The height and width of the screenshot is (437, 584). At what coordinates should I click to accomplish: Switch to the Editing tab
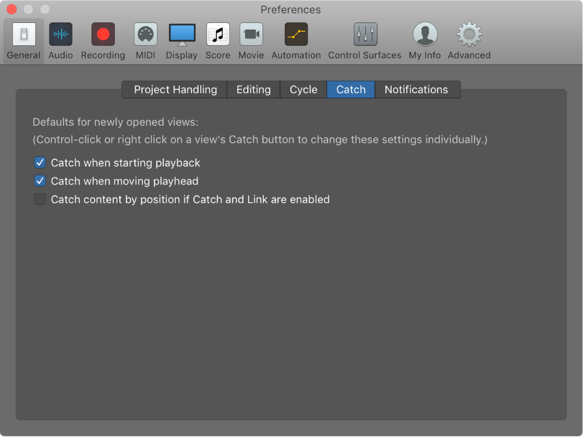[253, 90]
